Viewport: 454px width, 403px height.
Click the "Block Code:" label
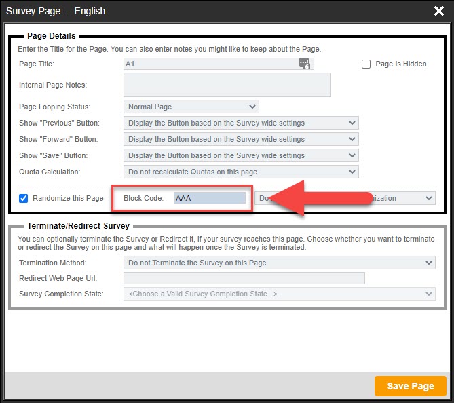click(x=144, y=198)
